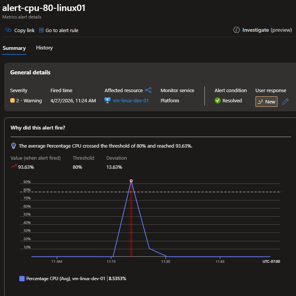The width and height of the screenshot is (296, 296).
Task: Click the fired time 4/27/2026, 11:24 AM
Action: [x=73, y=100]
